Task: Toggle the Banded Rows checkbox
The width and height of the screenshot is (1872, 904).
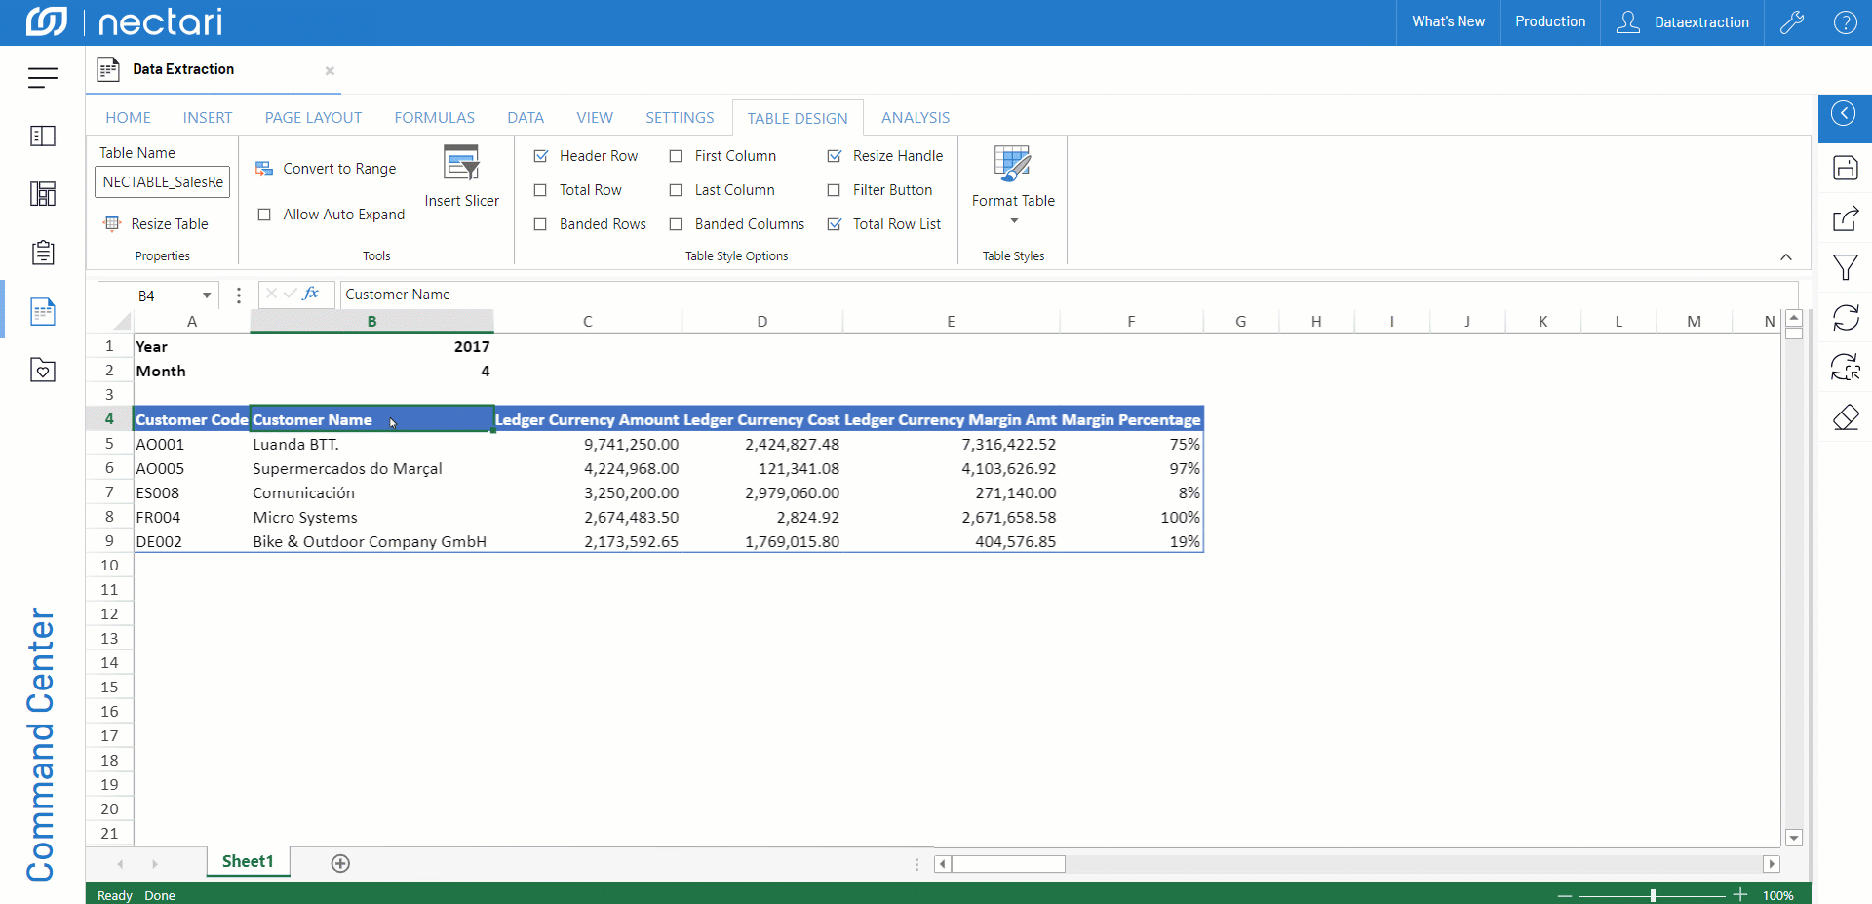Action: pos(540,224)
